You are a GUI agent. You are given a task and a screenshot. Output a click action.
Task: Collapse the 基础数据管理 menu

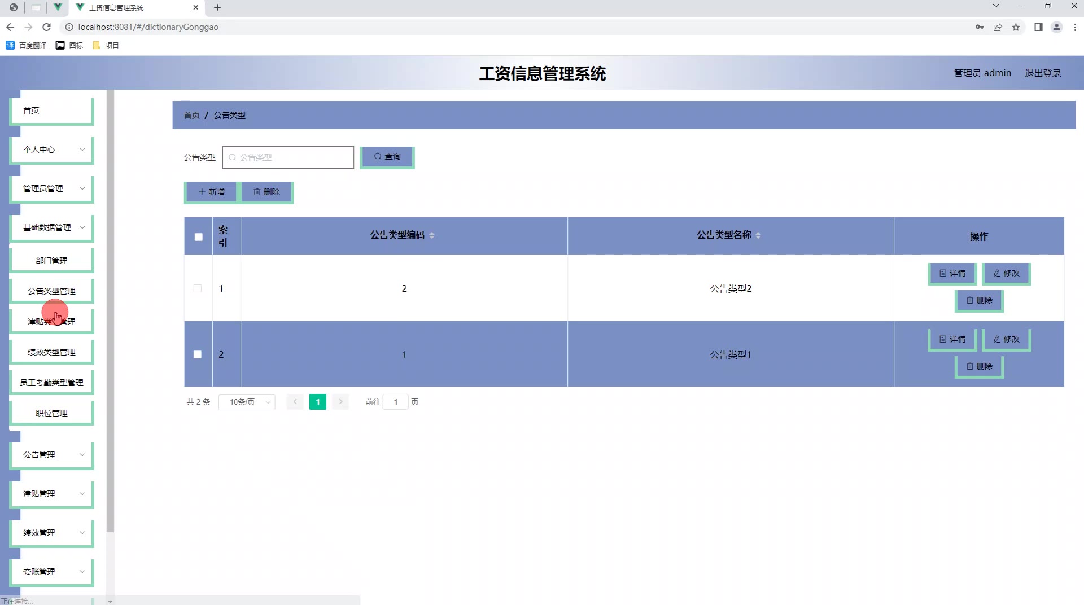tap(52, 227)
